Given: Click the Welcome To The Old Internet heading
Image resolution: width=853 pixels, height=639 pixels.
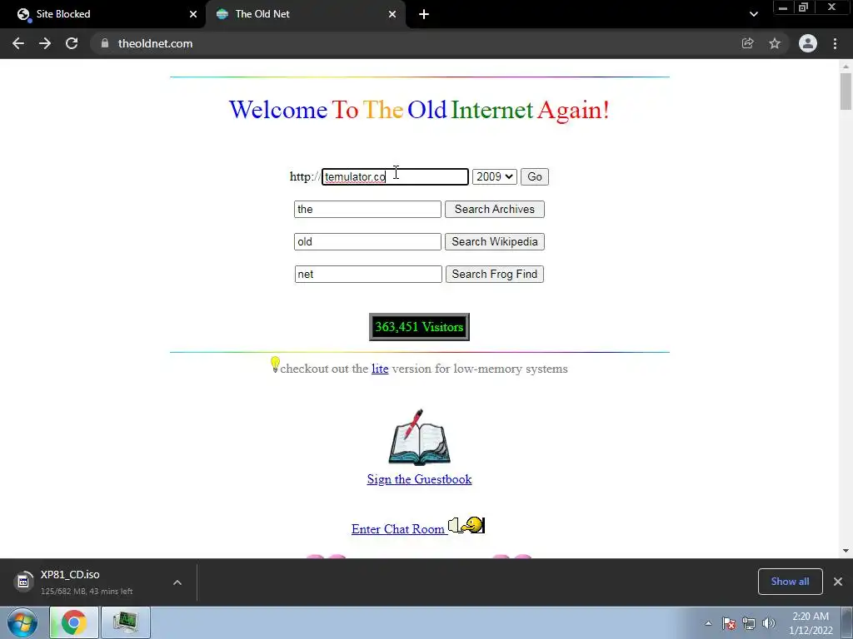Looking at the screenshot, I should pos(419,110).
